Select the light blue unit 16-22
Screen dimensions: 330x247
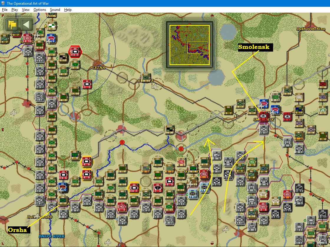pyautogui.click(x=193, y=194)
